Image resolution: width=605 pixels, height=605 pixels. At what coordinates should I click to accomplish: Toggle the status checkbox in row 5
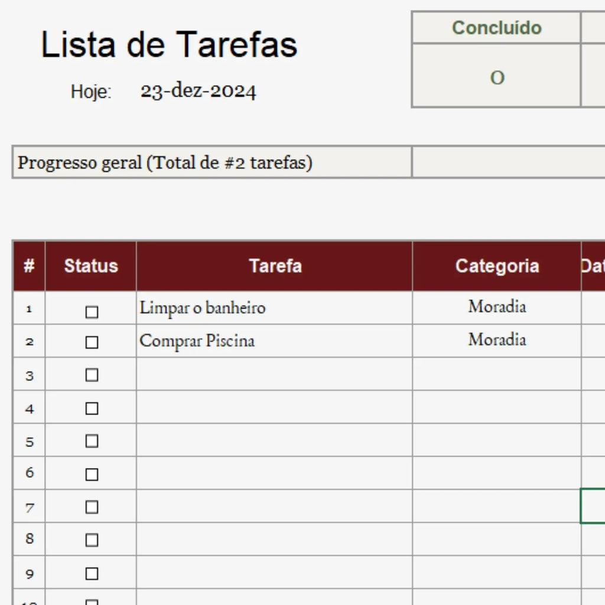click(92, 441)
